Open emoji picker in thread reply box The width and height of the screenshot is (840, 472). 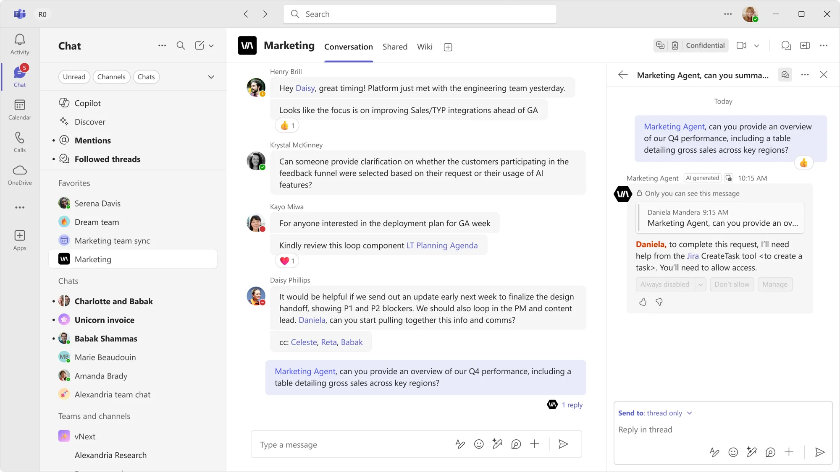point(733,452)
